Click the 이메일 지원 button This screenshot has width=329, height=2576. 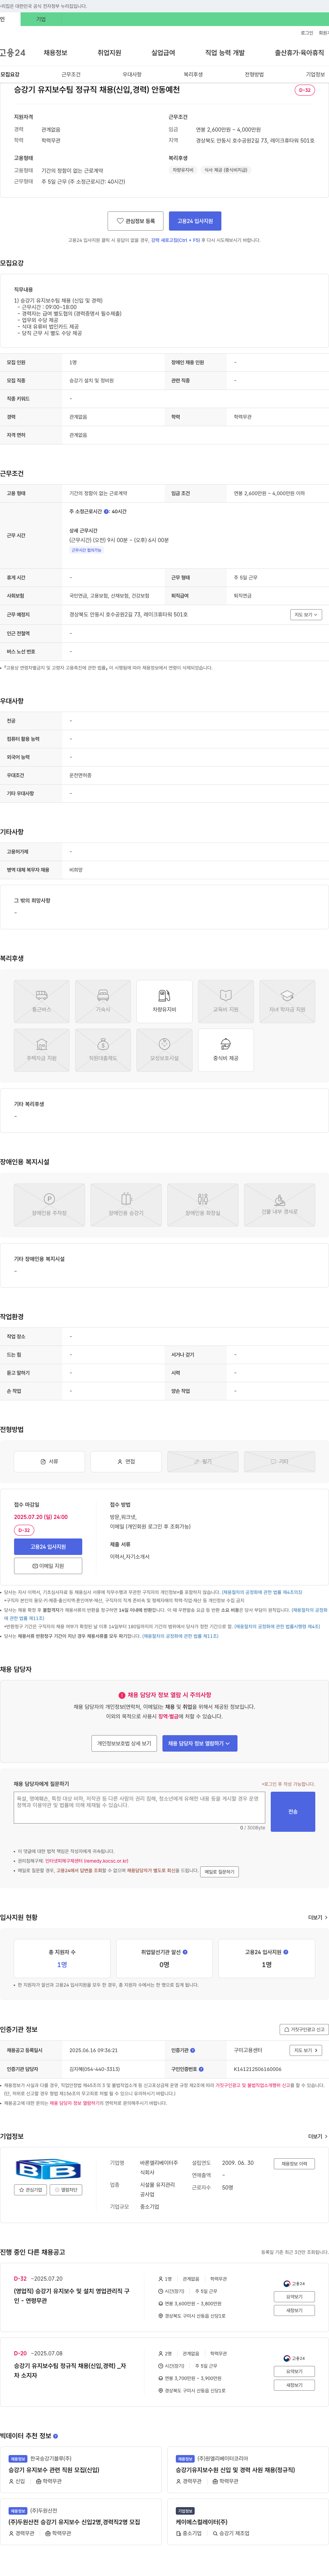pos(48,1566)
